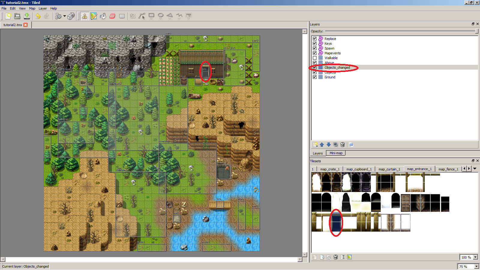Viewport: 480px width, 270px height.
Task: Open the File menu
Action: coord(4,8)
